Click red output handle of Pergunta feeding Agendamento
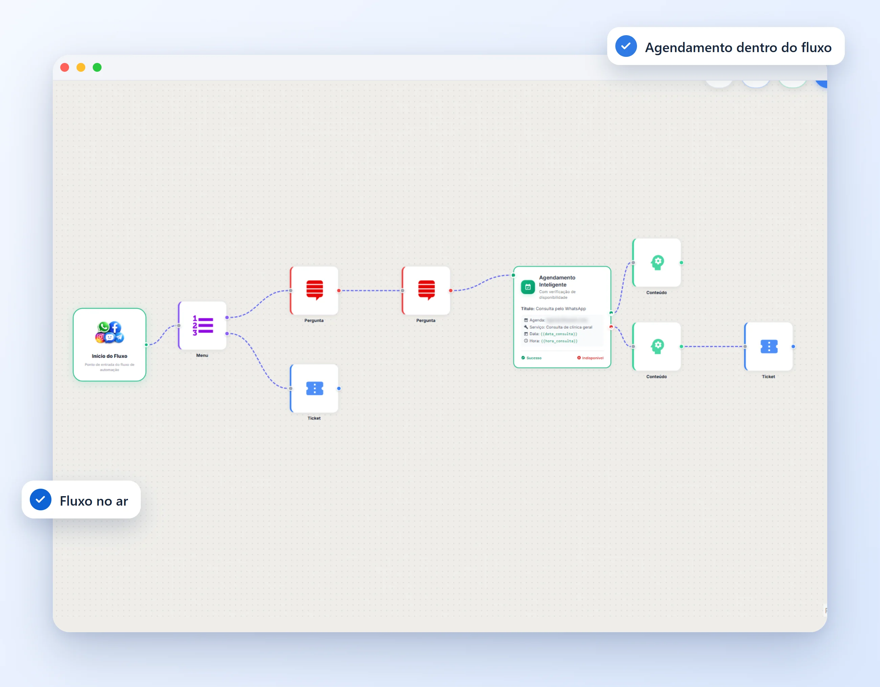This screenshot has width=880, height=687. (x=451, y=290)
